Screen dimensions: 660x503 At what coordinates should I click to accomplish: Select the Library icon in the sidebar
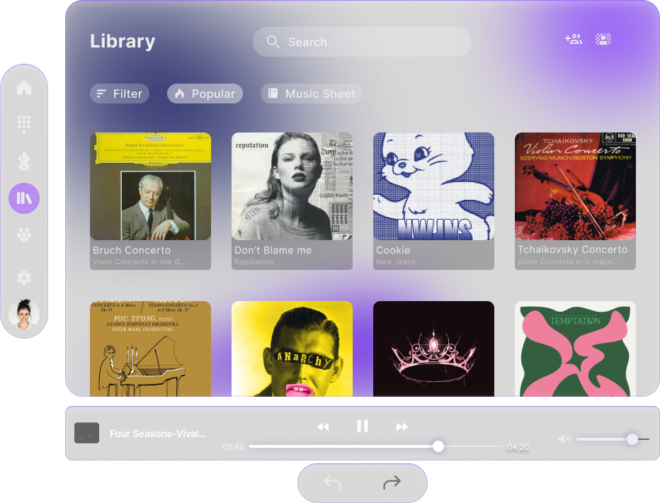point(24,198)
